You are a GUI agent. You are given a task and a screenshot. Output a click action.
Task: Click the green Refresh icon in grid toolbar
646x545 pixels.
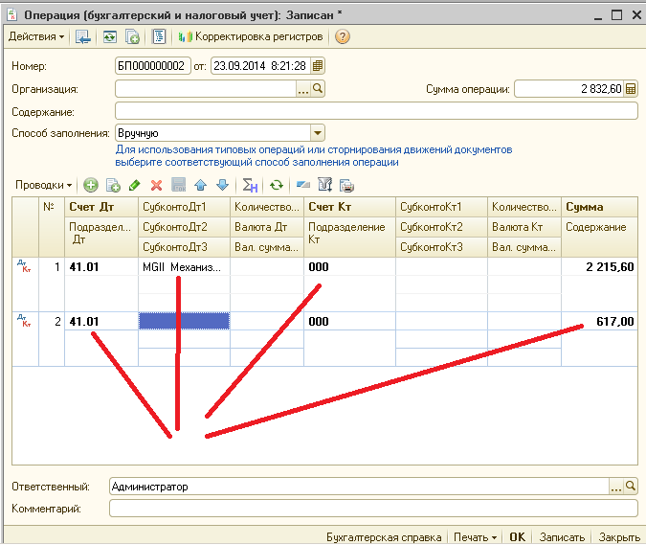(276, 185)
